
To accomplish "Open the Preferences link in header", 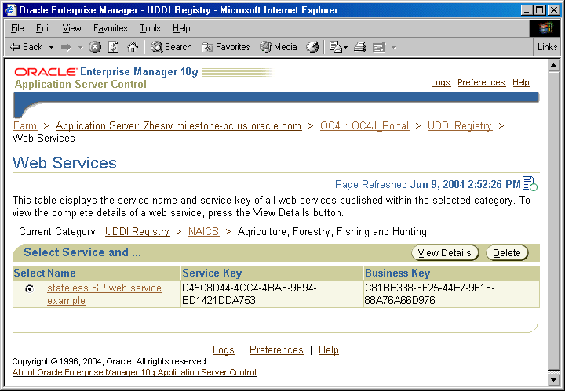I will (481, 83).
